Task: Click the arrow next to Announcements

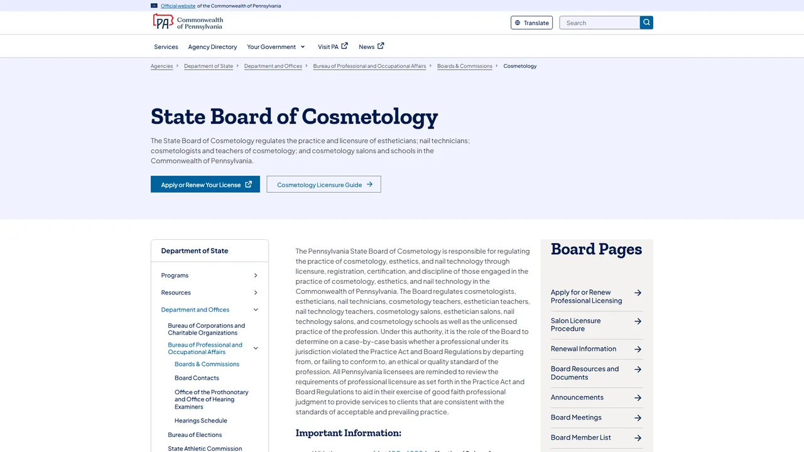Action: point(638,397)
